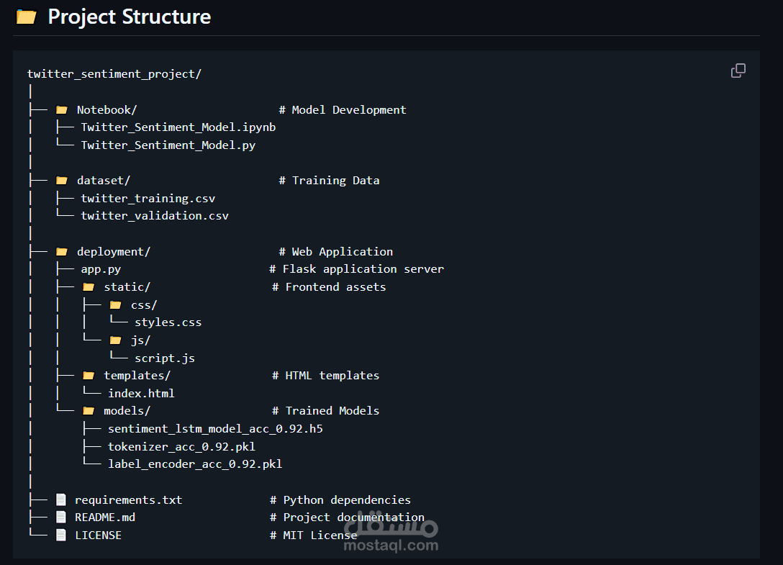Click the twitter_sentiment_project/ root folder text
The height and width of the screenshot is (565, 783).
click(114, 74)
